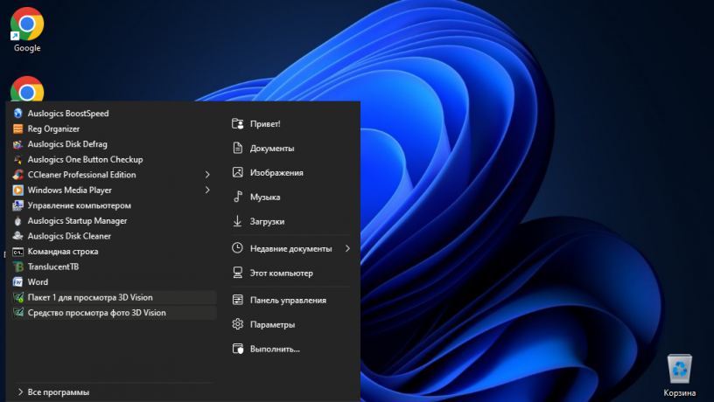Click the Панель управления icon
The height and width of the screenshot is (402, 714).
pyautogui.click(x=238, y=300)
